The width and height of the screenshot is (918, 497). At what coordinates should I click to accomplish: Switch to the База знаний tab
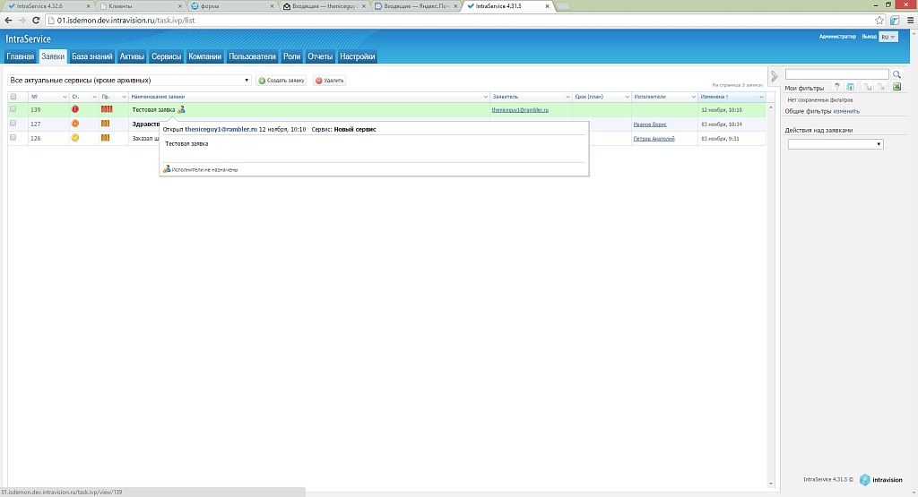[92, 56]
